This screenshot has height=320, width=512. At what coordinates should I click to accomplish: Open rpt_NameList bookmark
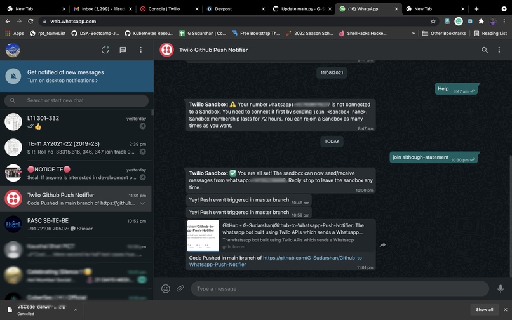48,33
